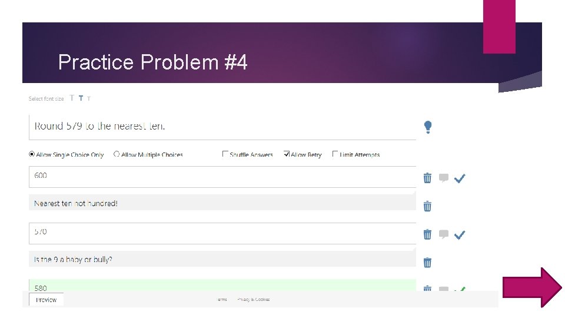The width and height of the screenshot is (565, 318).
Task: Click the Preview button
Action: tap(46, 300)
